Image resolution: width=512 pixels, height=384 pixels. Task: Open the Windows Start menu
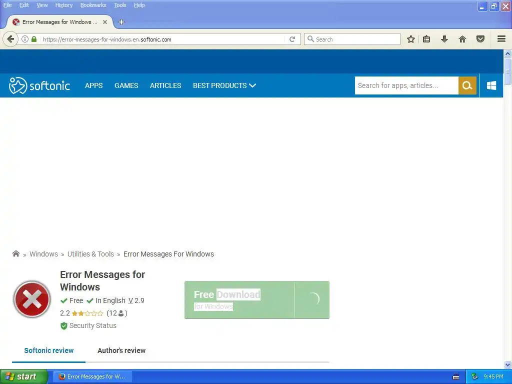pos(24,377)
